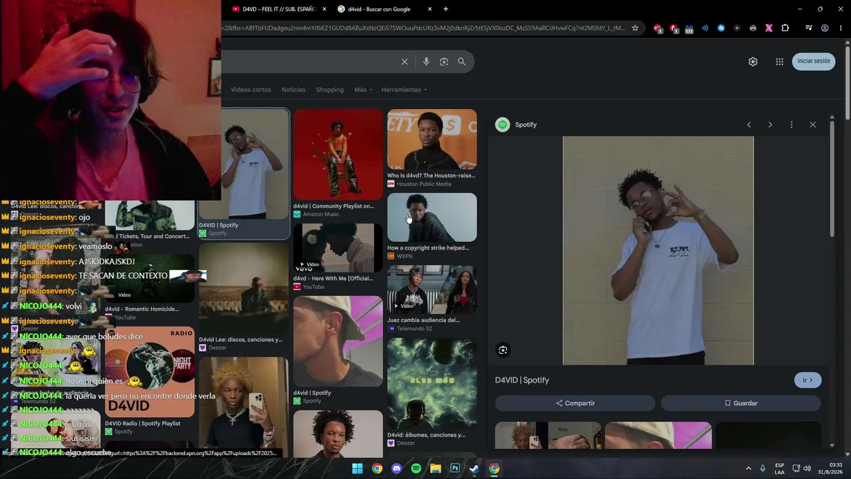This screenshot has width=851, height=479.
Task: Open the Google apps grid
Action: pyautogui.click(x=779, y=61)
